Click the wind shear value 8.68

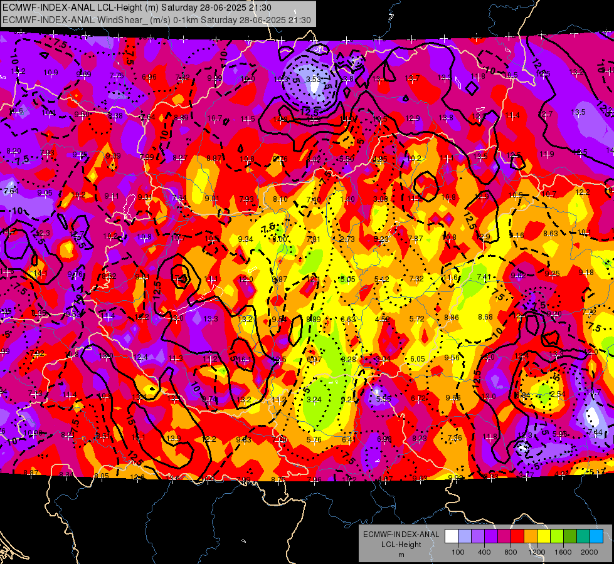click(x=485, y=316)
